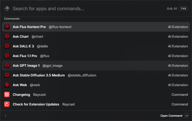
Task: Select the Ask Chart command
Action: pyautogui.click(x=96, y=36)
